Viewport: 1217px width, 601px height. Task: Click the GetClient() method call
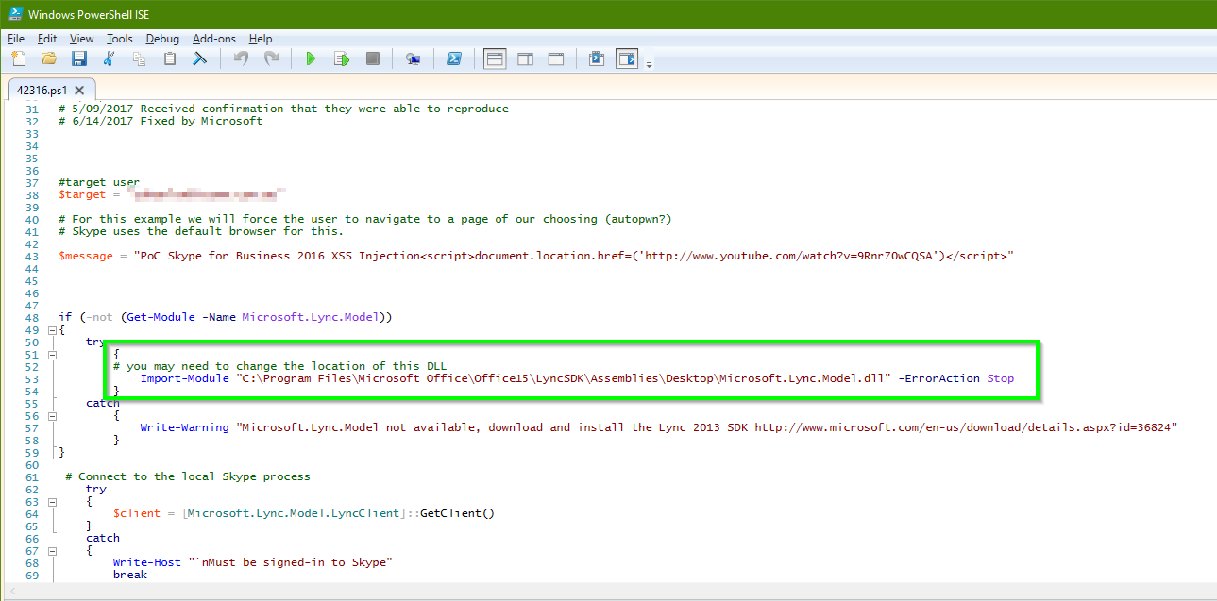coord(458,513)
